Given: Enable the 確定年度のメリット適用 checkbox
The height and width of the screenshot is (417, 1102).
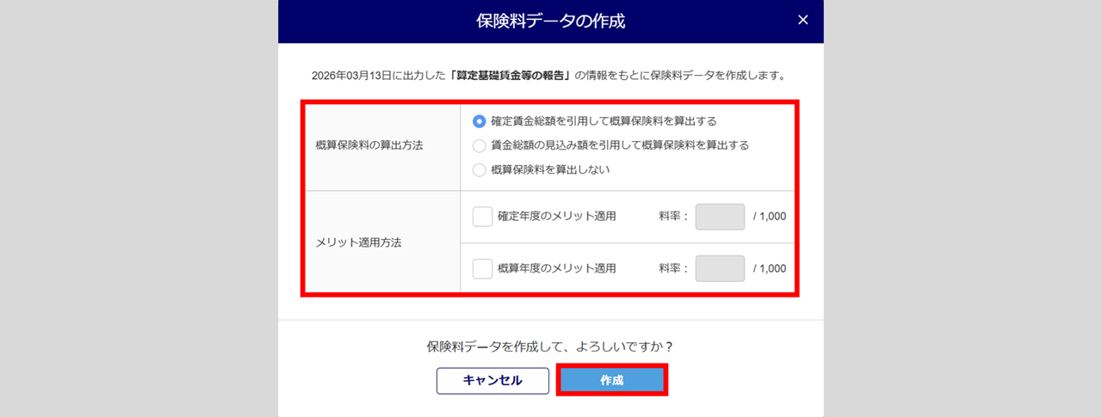Looking at the screenshot, I should coord(482,217).
